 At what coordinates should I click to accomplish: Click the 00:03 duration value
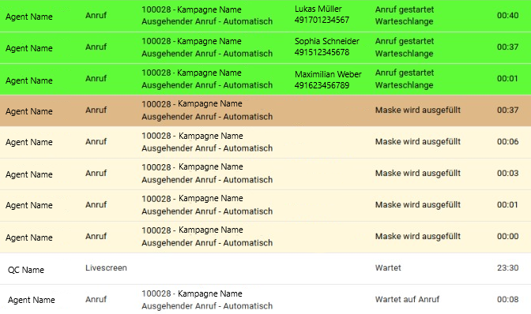click(507, 173)
